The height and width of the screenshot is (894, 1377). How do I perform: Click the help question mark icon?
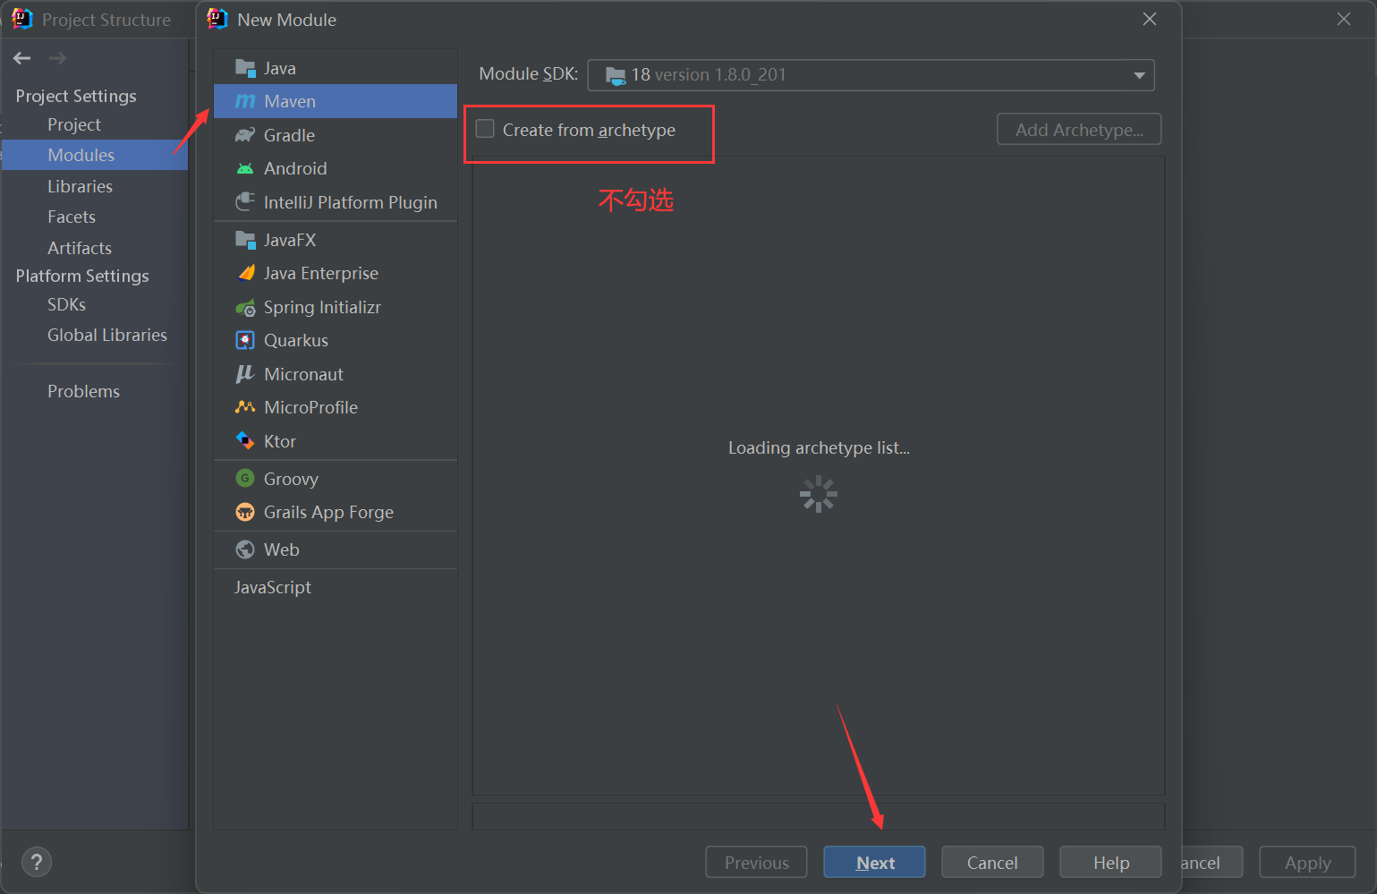(x=36, y=862)
